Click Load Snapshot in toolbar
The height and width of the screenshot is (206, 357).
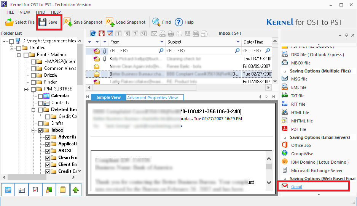126,22
